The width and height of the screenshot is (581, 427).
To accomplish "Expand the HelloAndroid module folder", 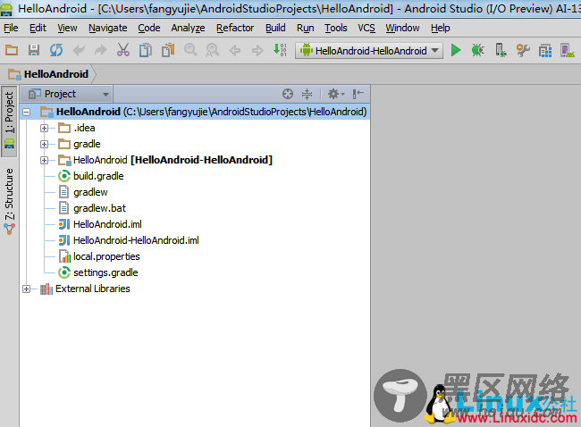I will (44, 160).
